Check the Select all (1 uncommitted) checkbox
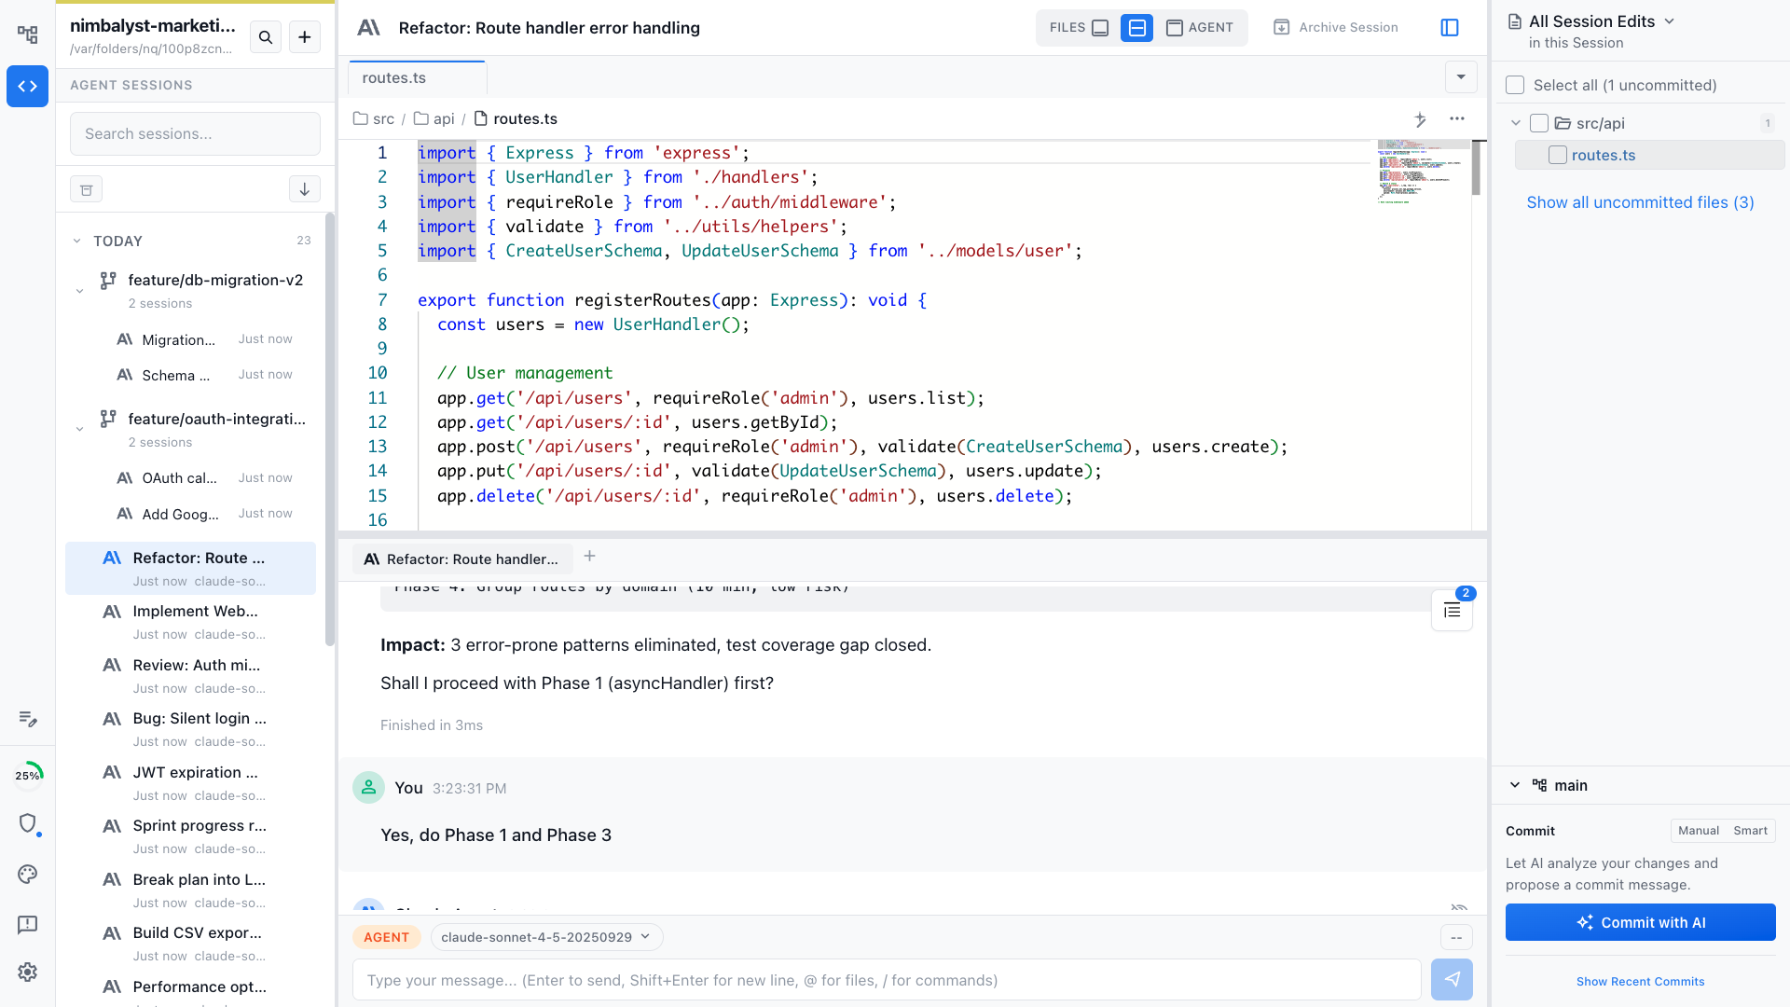 (x=1514, y=84)
